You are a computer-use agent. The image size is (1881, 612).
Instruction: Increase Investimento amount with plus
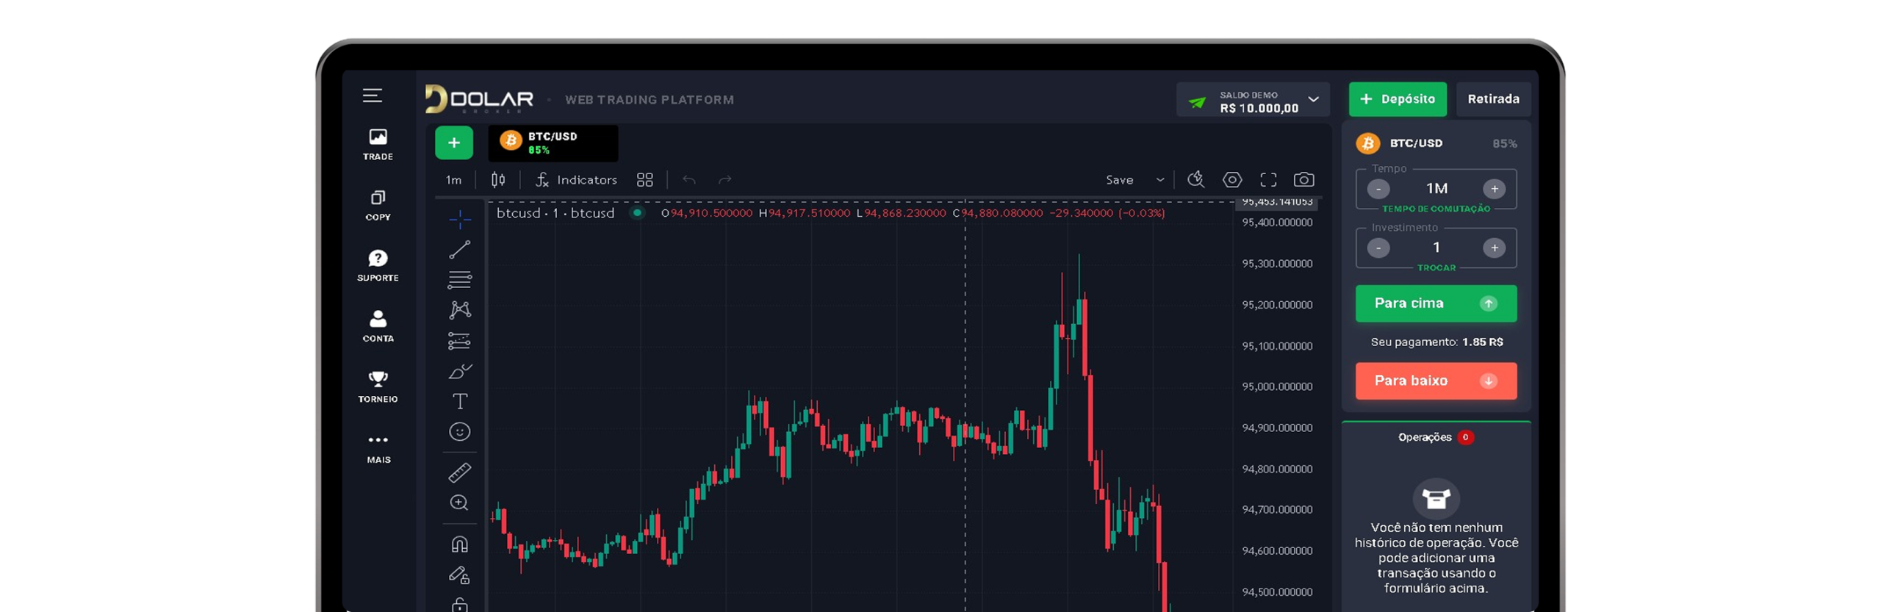click(1493, 248)
